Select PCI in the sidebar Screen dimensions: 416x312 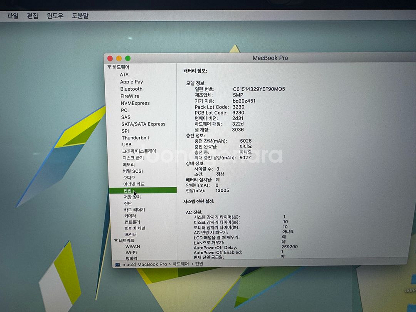click(125, 110)
